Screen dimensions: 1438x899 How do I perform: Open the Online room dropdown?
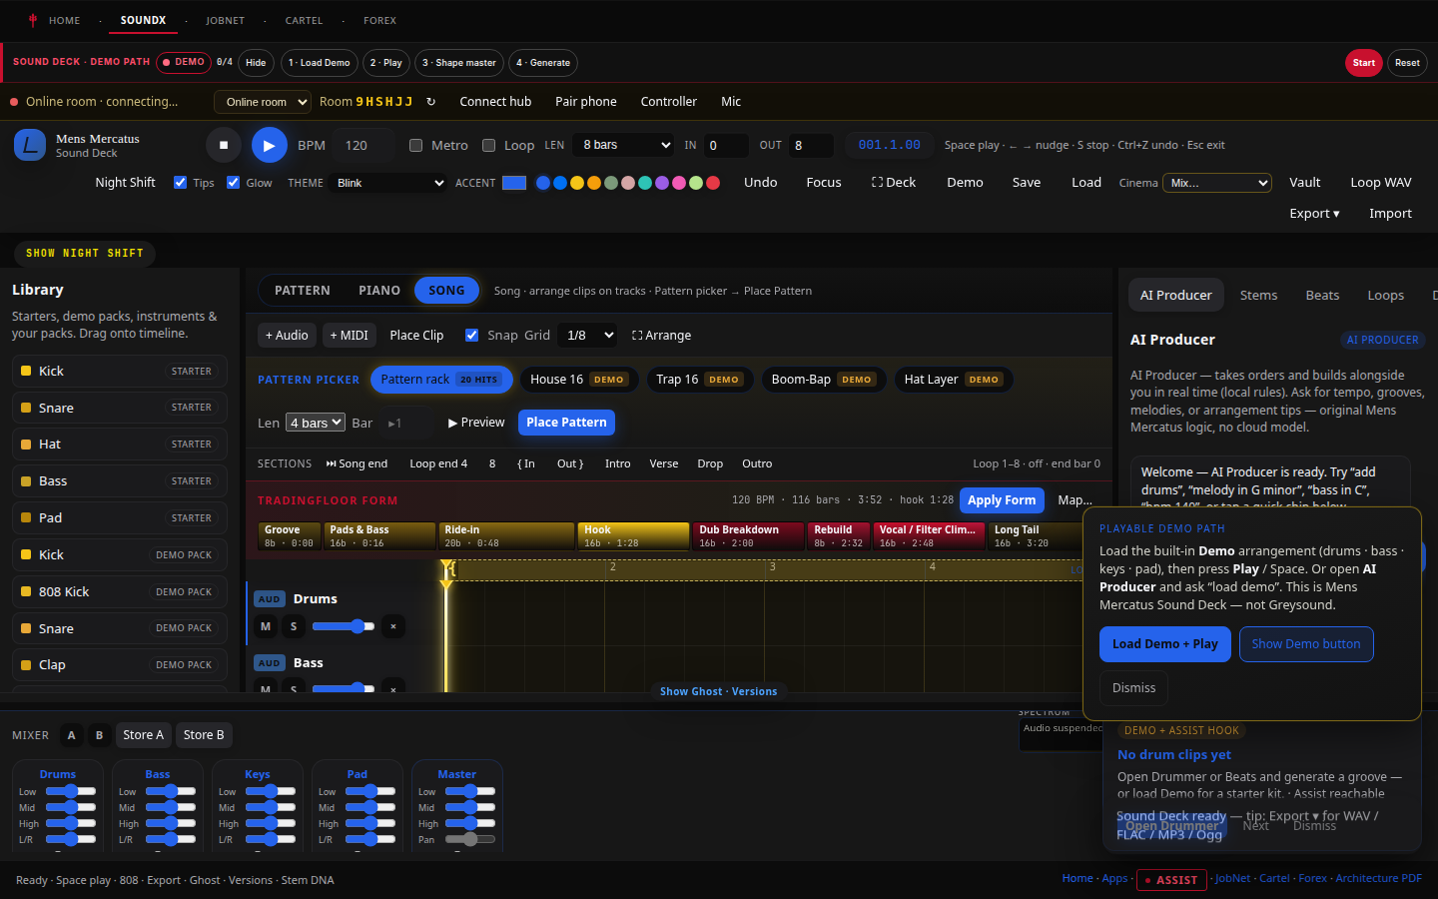(x=263, y=102)
